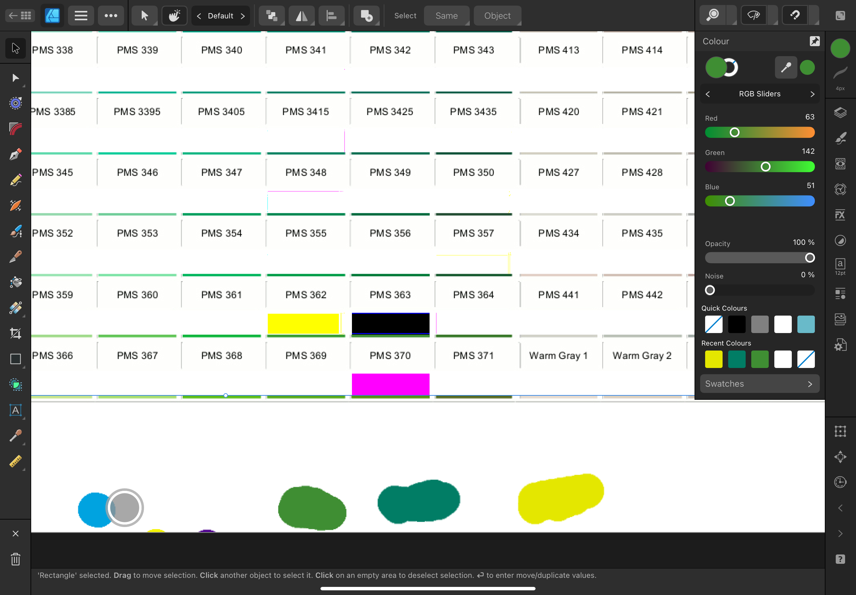Click the Object selection button

click(x=497, y=16)
